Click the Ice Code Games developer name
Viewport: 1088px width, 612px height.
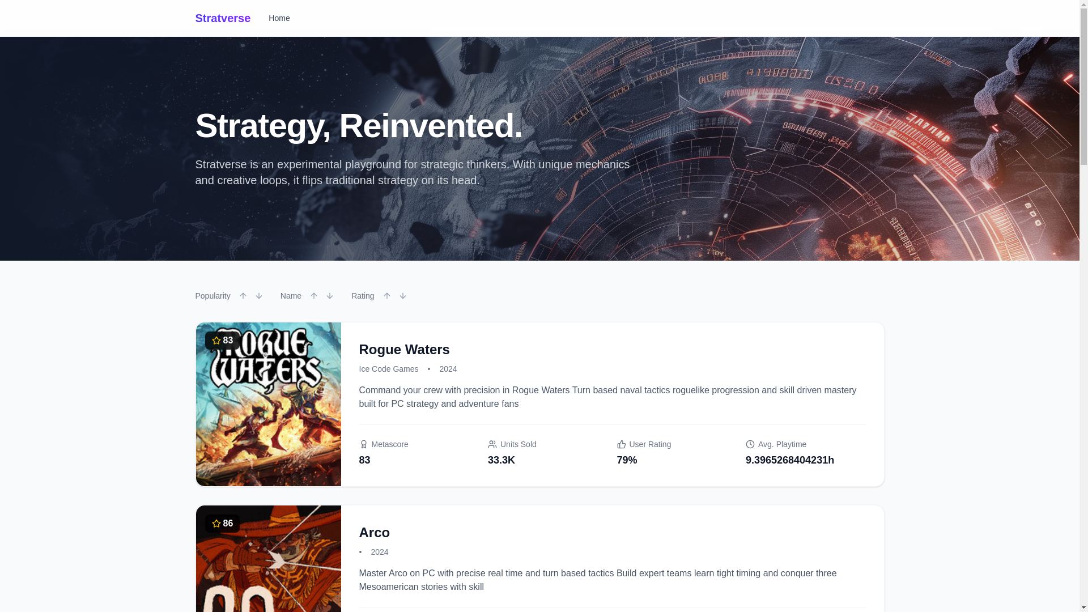point(389,369)
